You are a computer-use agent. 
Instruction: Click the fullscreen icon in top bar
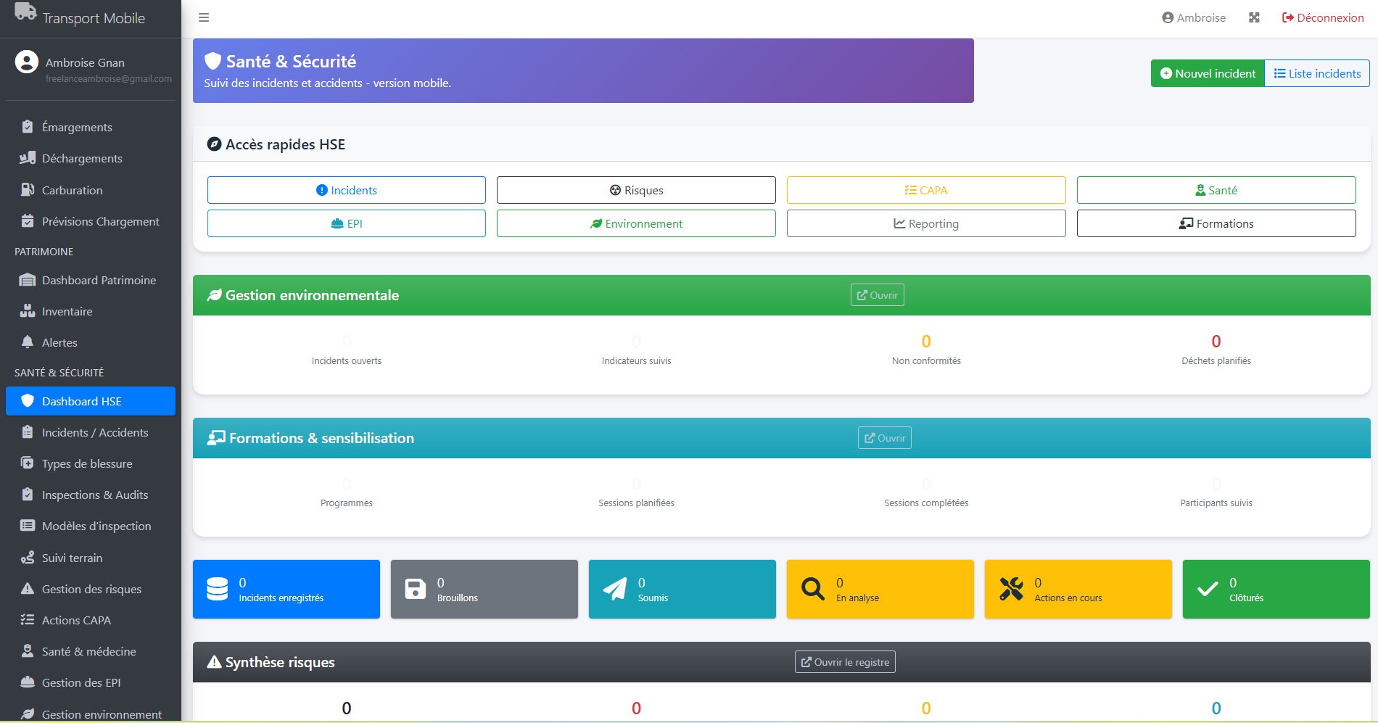click(1254, 17)
